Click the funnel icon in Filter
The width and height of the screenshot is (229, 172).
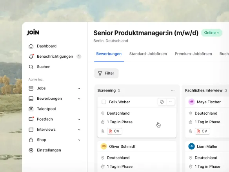[x=100, y=73]
